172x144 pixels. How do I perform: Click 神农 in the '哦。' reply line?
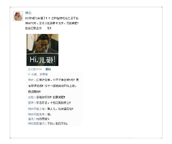(31, 114)
